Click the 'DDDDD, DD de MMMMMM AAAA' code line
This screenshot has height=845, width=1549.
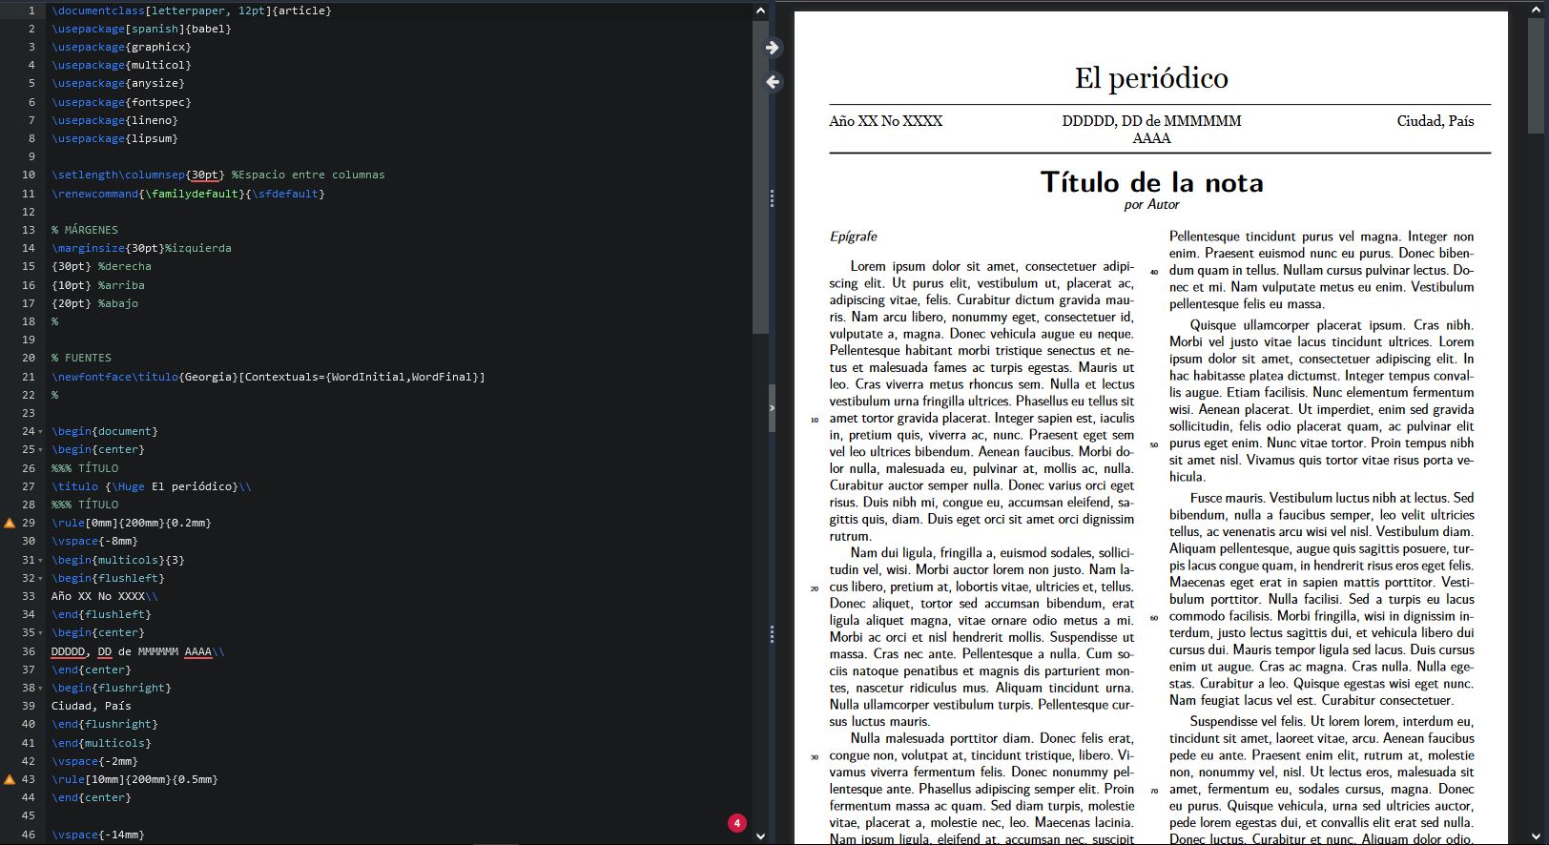coord(138,651)
